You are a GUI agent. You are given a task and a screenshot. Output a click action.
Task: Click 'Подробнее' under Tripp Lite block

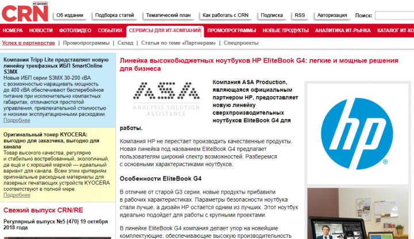click(x=17, y=120)
